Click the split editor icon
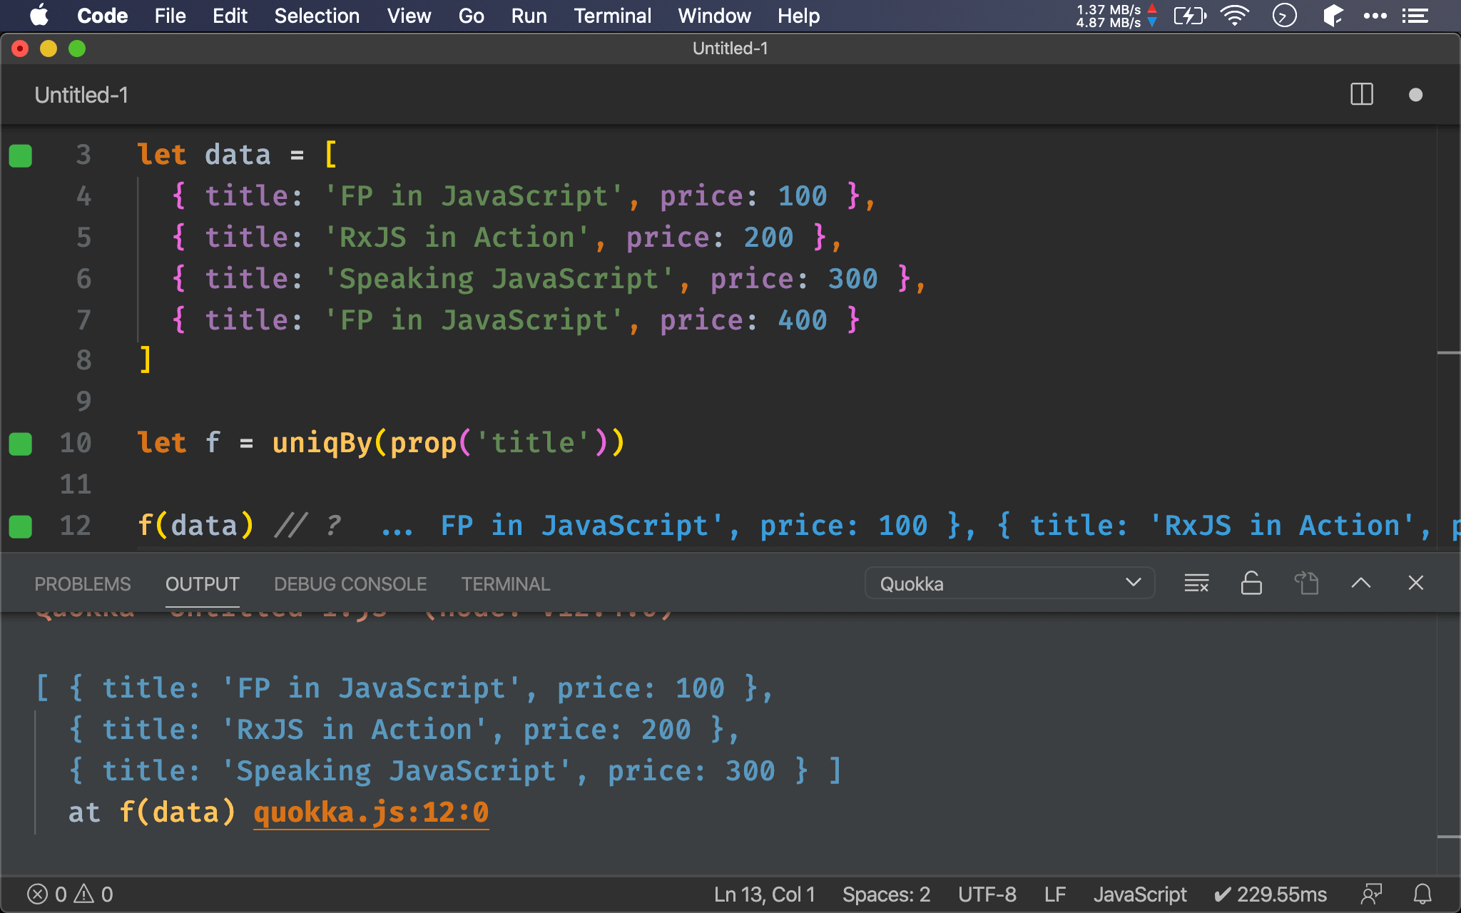The width and height of the screenshot is (1461, 913). coord(1362,93)
